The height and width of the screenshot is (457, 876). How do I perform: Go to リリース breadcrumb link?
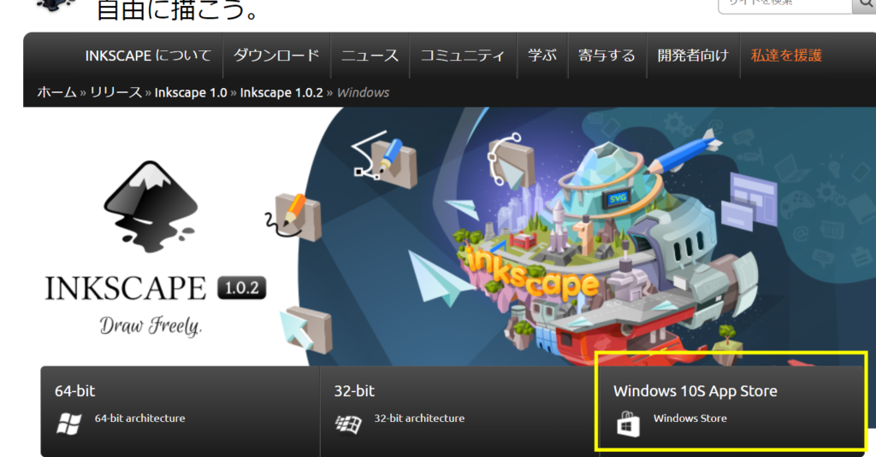pos(116,92)
